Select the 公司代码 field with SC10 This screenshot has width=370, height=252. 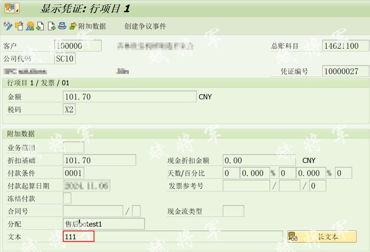(x=65, y=58)
